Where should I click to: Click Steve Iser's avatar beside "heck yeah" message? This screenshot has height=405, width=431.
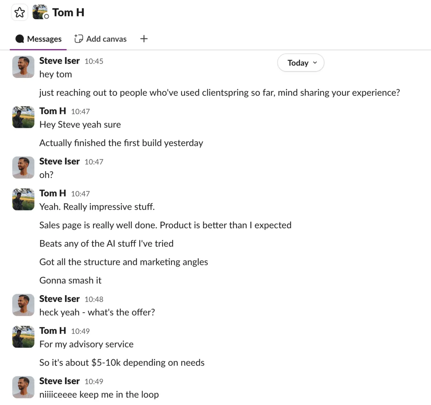pyautogui.click(x=23, y=305)
